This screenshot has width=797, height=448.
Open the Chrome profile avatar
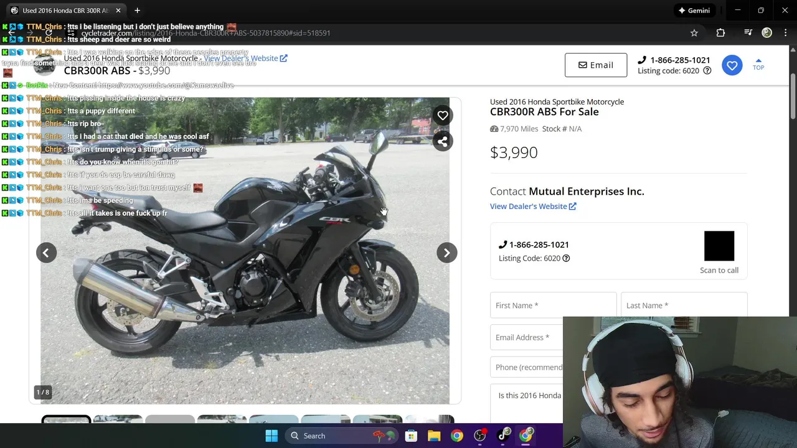coord(767,33)
